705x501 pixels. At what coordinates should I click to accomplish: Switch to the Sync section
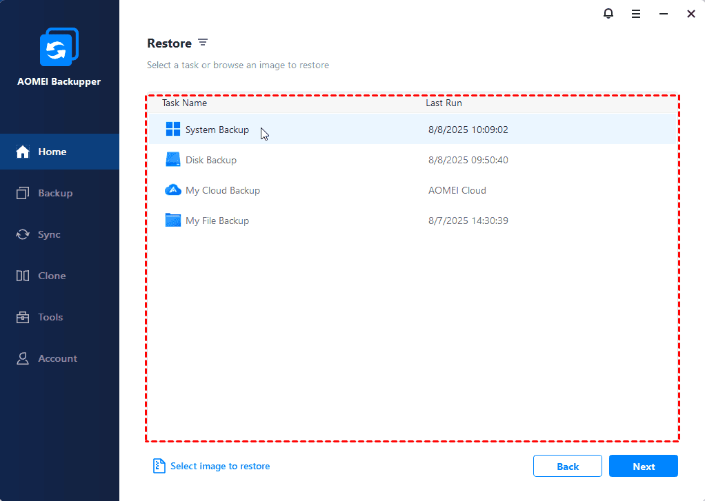pos(49,234)
